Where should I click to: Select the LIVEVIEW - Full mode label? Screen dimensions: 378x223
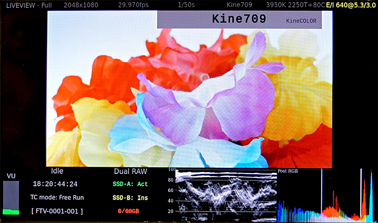click(29, 5)
